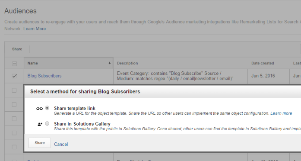Uncheck the Blog Subscribers row checkbox
The image size is (301, 161).
pyautogui.click(x=14, y=76)
